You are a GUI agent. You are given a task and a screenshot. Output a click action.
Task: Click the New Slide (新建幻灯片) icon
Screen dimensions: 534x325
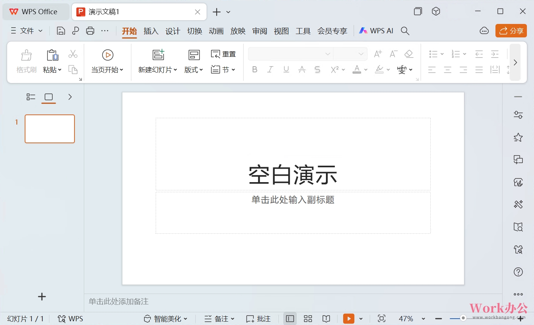158,55
